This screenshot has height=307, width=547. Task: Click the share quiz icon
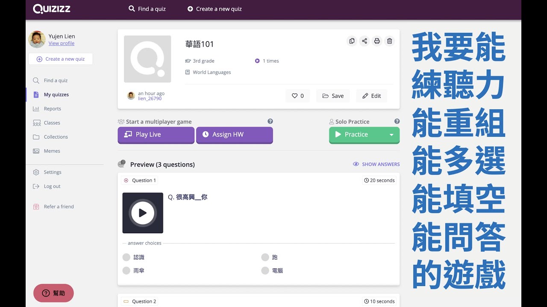365,41
